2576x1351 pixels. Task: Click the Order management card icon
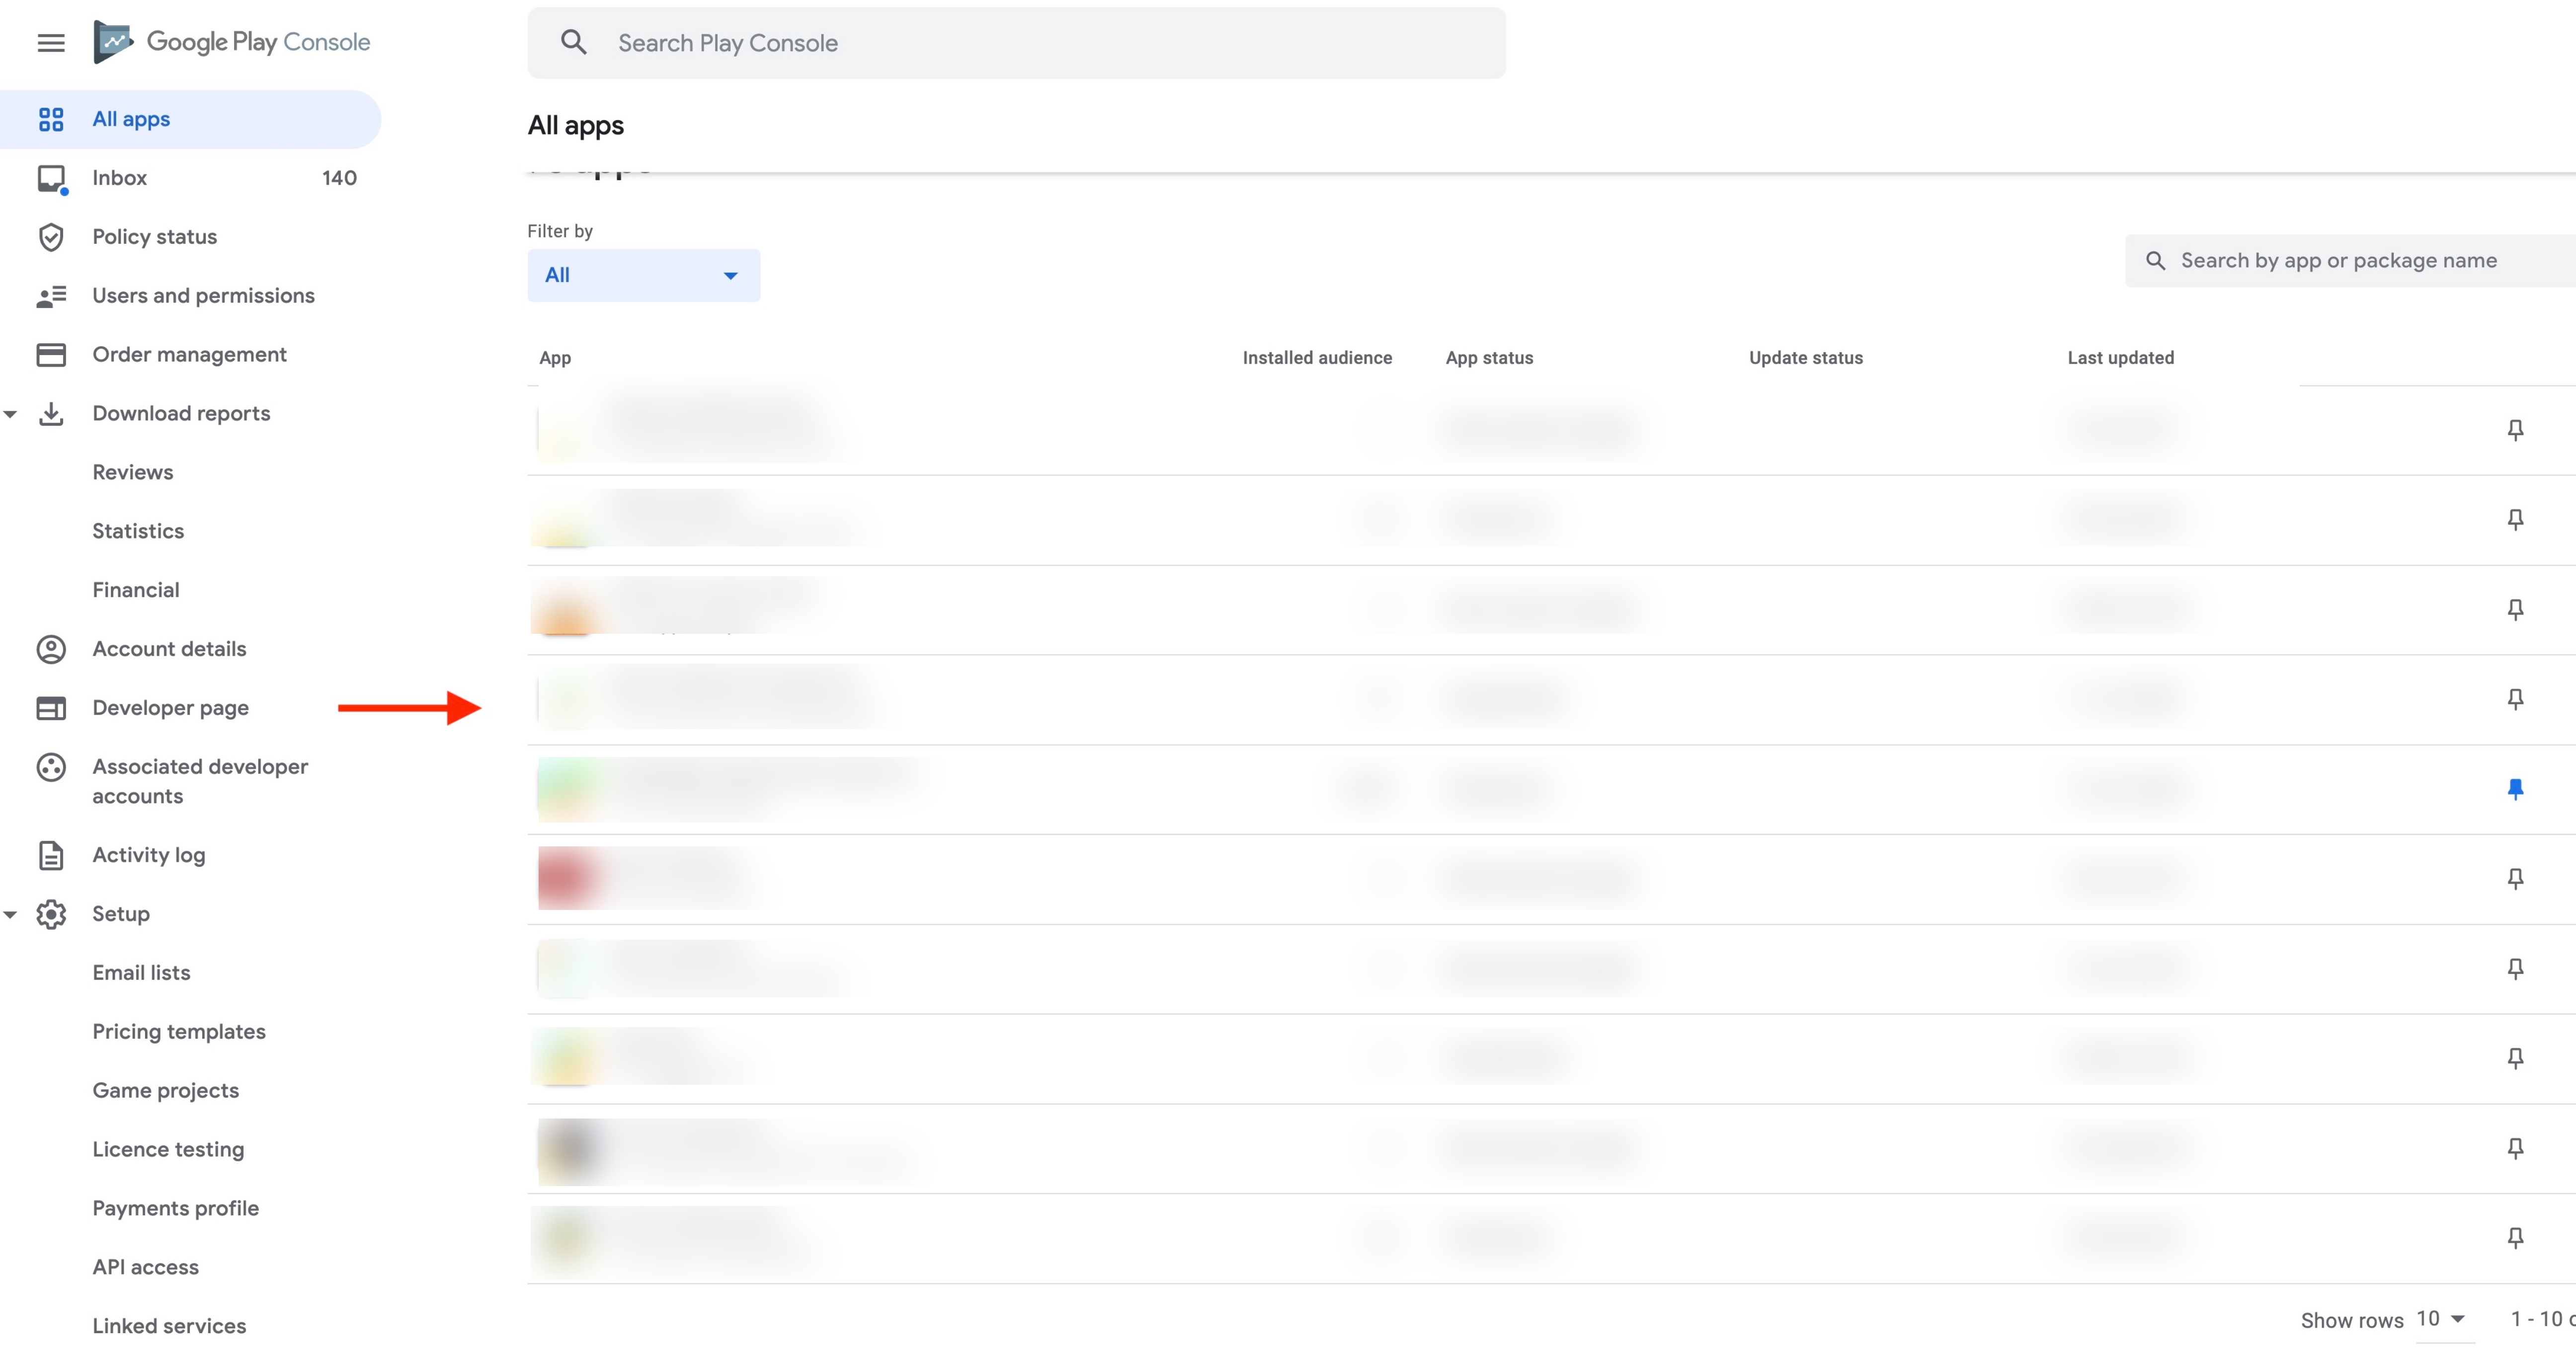51,355
